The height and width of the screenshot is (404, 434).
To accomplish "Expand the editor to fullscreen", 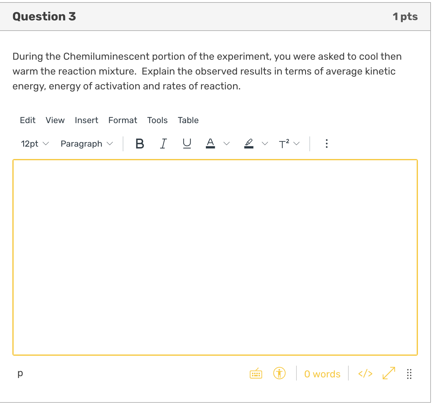I will (x=388, y=374).
